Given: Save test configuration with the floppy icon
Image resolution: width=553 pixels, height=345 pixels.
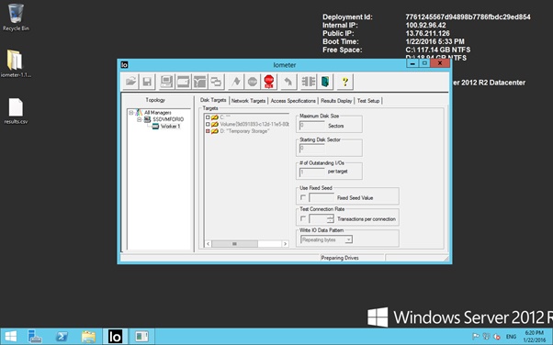Looking at the screenshot, I should 147,82.
